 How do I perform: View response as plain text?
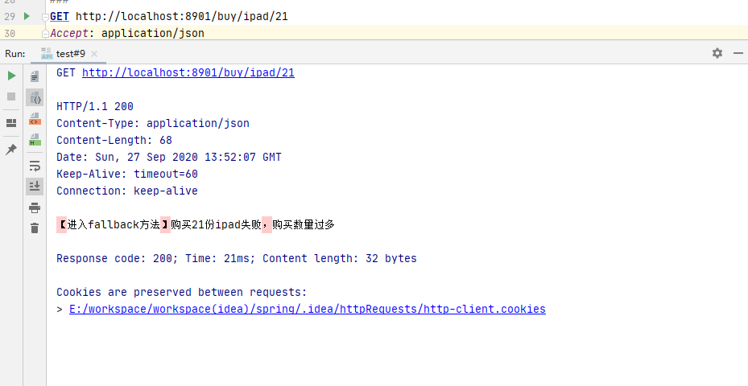[35, 76]
